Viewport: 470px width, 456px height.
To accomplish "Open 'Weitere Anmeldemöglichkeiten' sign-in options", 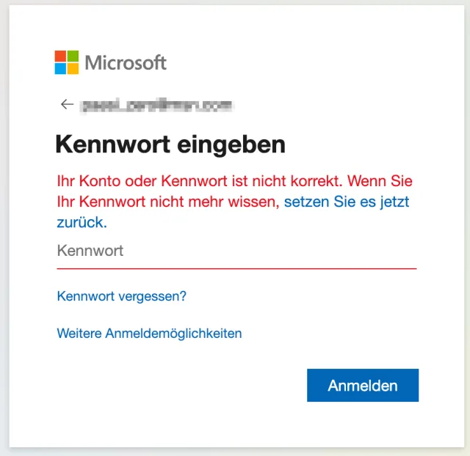I will tap(149, 334).
